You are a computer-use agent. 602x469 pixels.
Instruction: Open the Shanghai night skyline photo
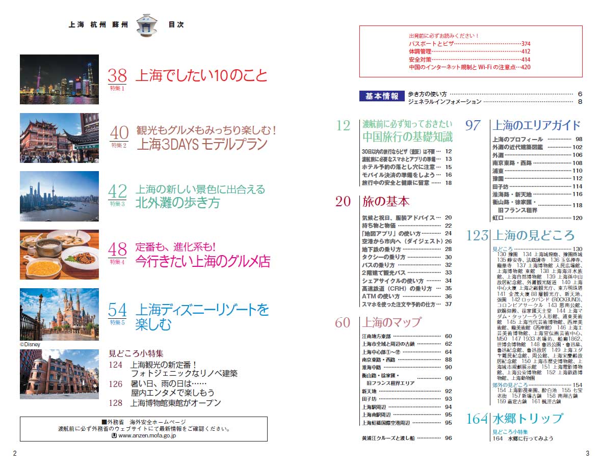coord(59,79)
